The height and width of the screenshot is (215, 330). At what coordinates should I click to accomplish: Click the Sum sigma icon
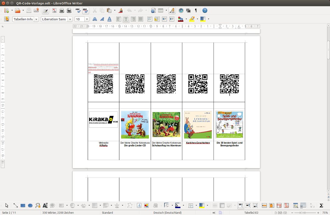click(321, 205)
